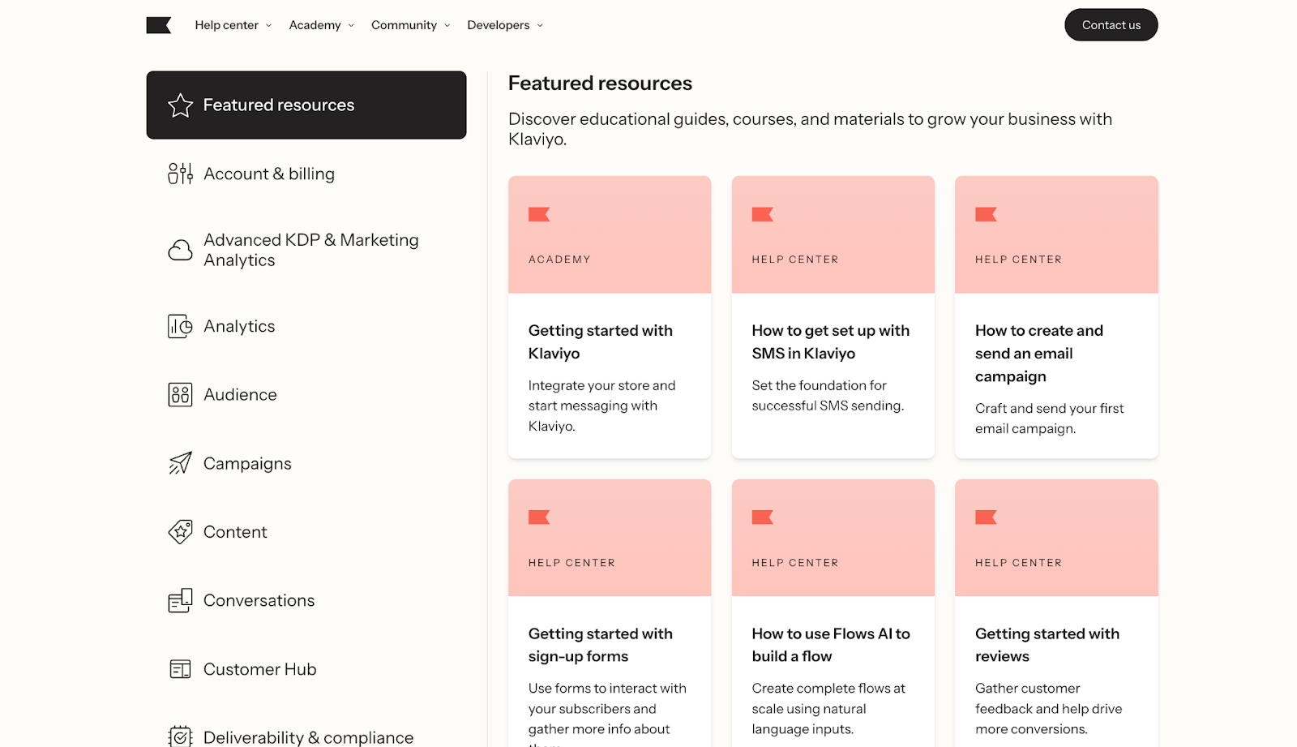The image size is (1297, 747).
Task: Select Account & billing category
Action: [x=269, y=174]
